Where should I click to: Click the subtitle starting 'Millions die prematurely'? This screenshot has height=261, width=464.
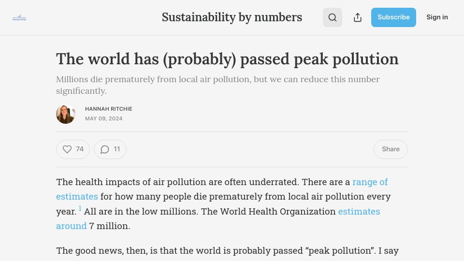tap(218, 85)
